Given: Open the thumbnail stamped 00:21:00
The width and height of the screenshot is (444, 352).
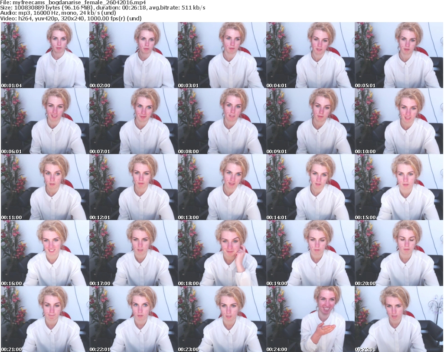Looking at the screenshot, I should pyautogui.click(x=45, y=319).
